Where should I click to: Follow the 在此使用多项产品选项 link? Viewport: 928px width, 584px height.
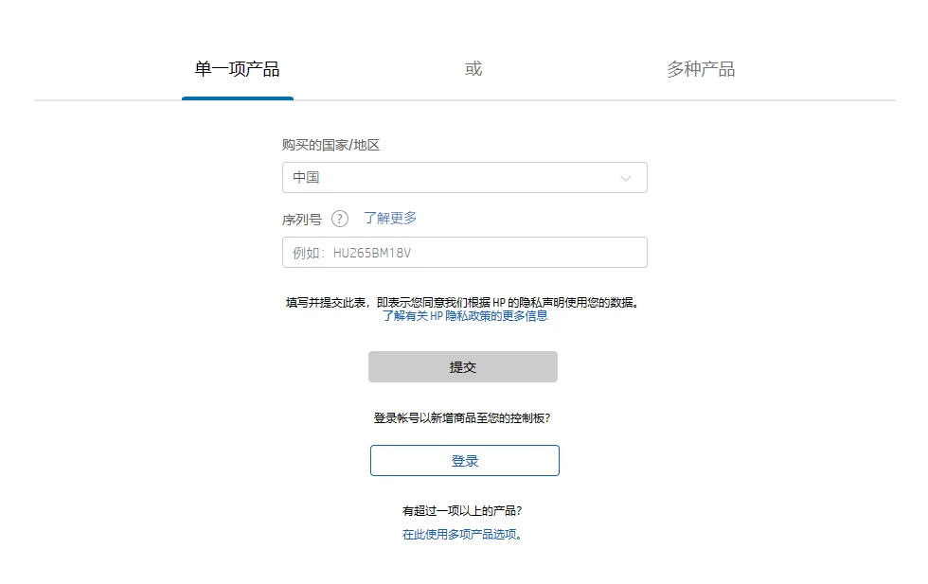tap(462, 534)
